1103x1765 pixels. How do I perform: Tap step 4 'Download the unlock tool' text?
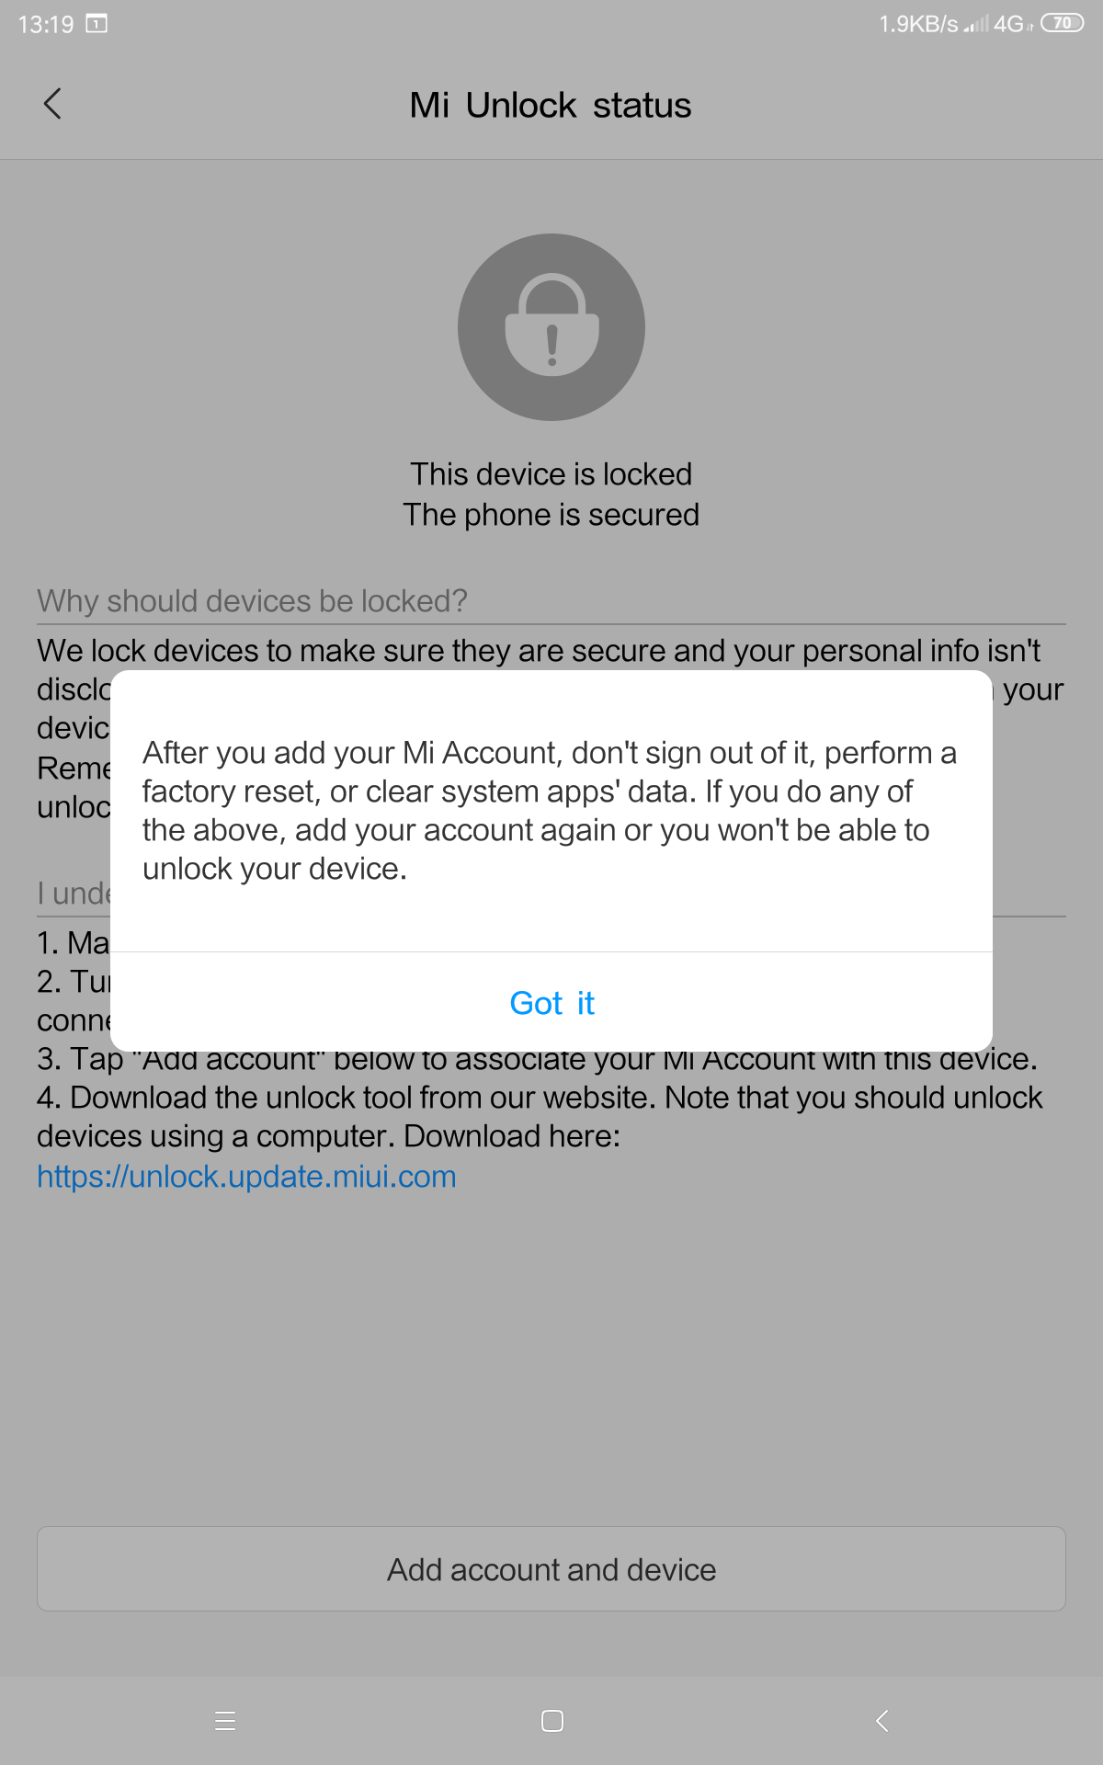tap(540, 1117)
